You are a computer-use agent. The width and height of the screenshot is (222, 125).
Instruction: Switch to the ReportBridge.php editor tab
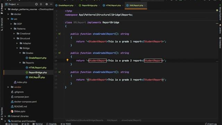(x=89, y=6)
